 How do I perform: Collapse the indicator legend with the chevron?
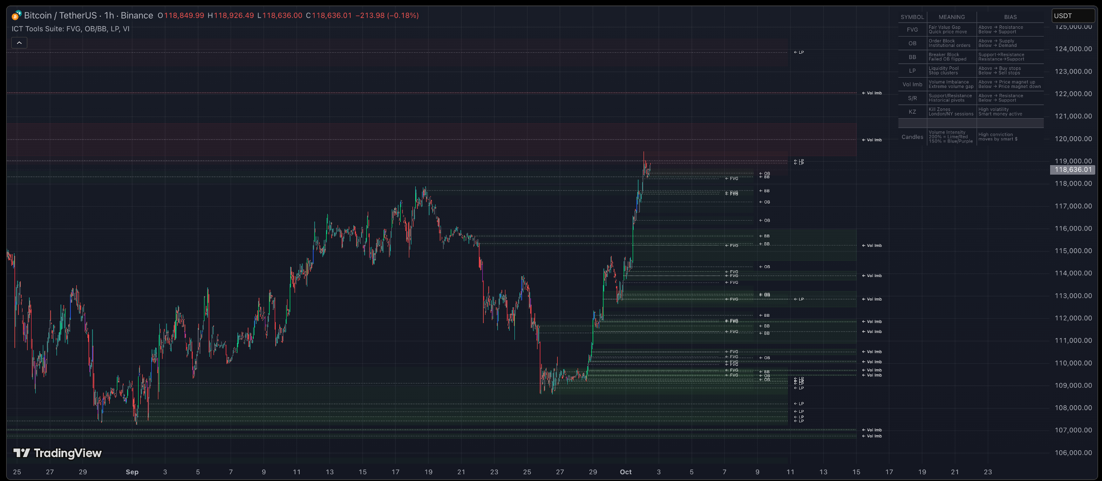pyautogui.click(x=19, y=43)
